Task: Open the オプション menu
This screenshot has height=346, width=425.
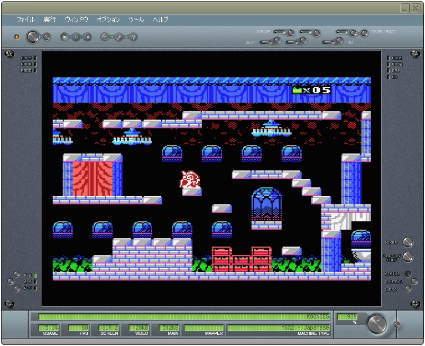Action: [108, 20]
